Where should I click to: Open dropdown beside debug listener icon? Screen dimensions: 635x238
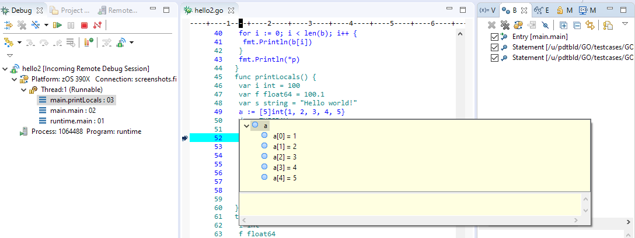131,42
